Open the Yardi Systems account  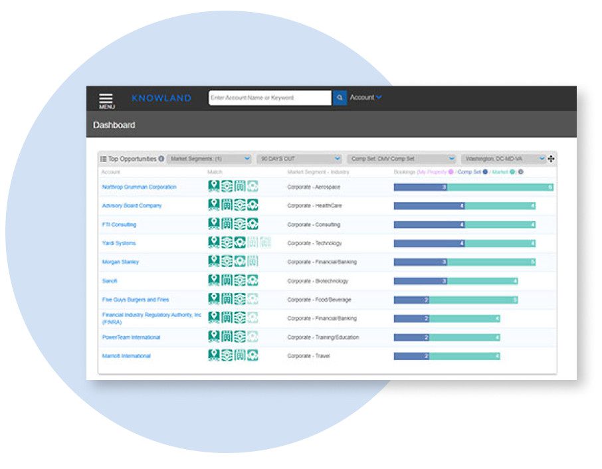pos(119,243)
